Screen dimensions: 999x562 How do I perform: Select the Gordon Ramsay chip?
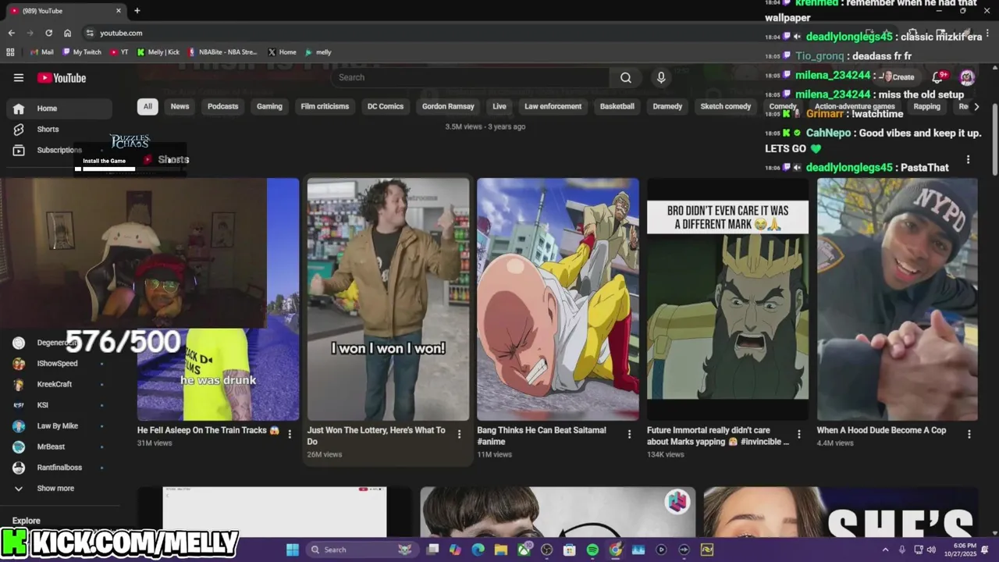448,106
